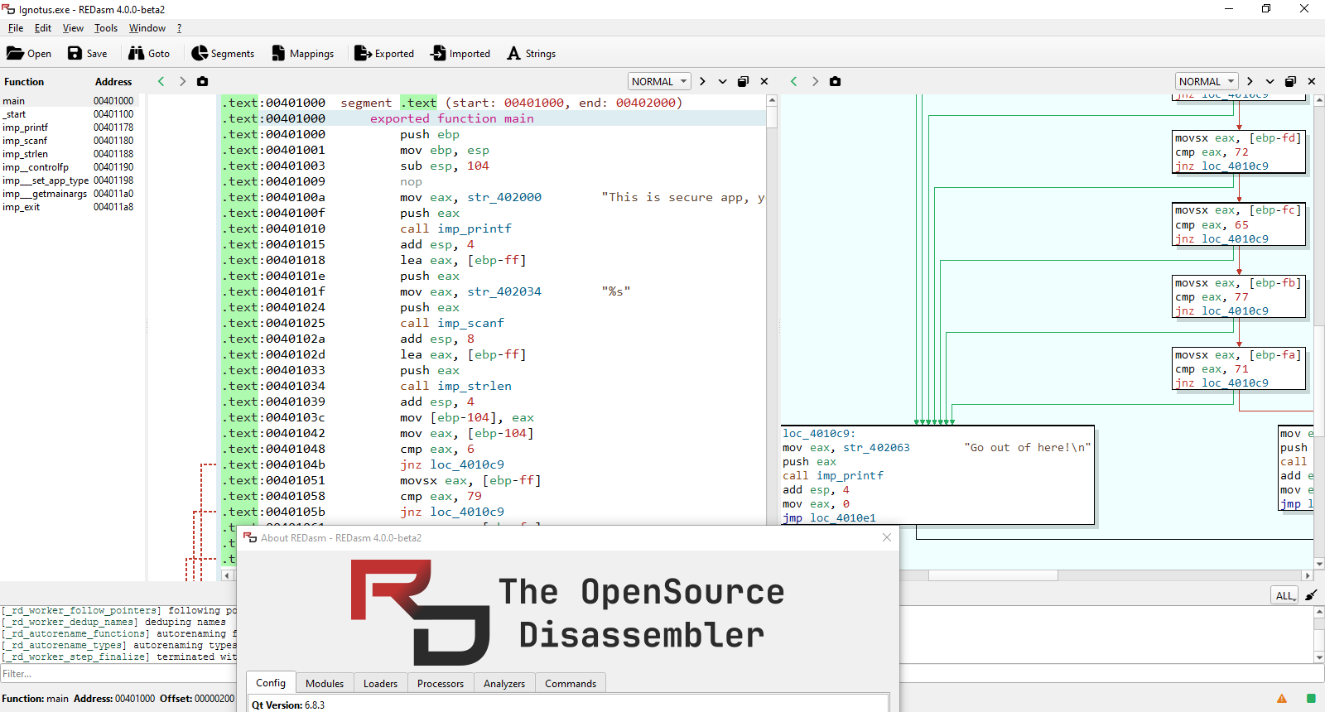Show Imported symbols list
1325x712 pixels.
coord(460,53)
